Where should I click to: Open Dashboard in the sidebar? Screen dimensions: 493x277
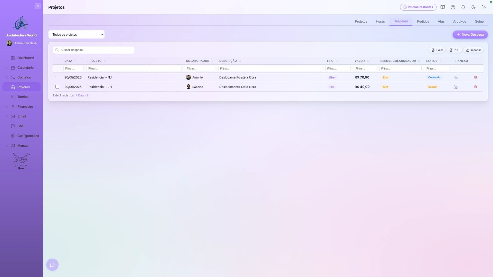point(22,58)
